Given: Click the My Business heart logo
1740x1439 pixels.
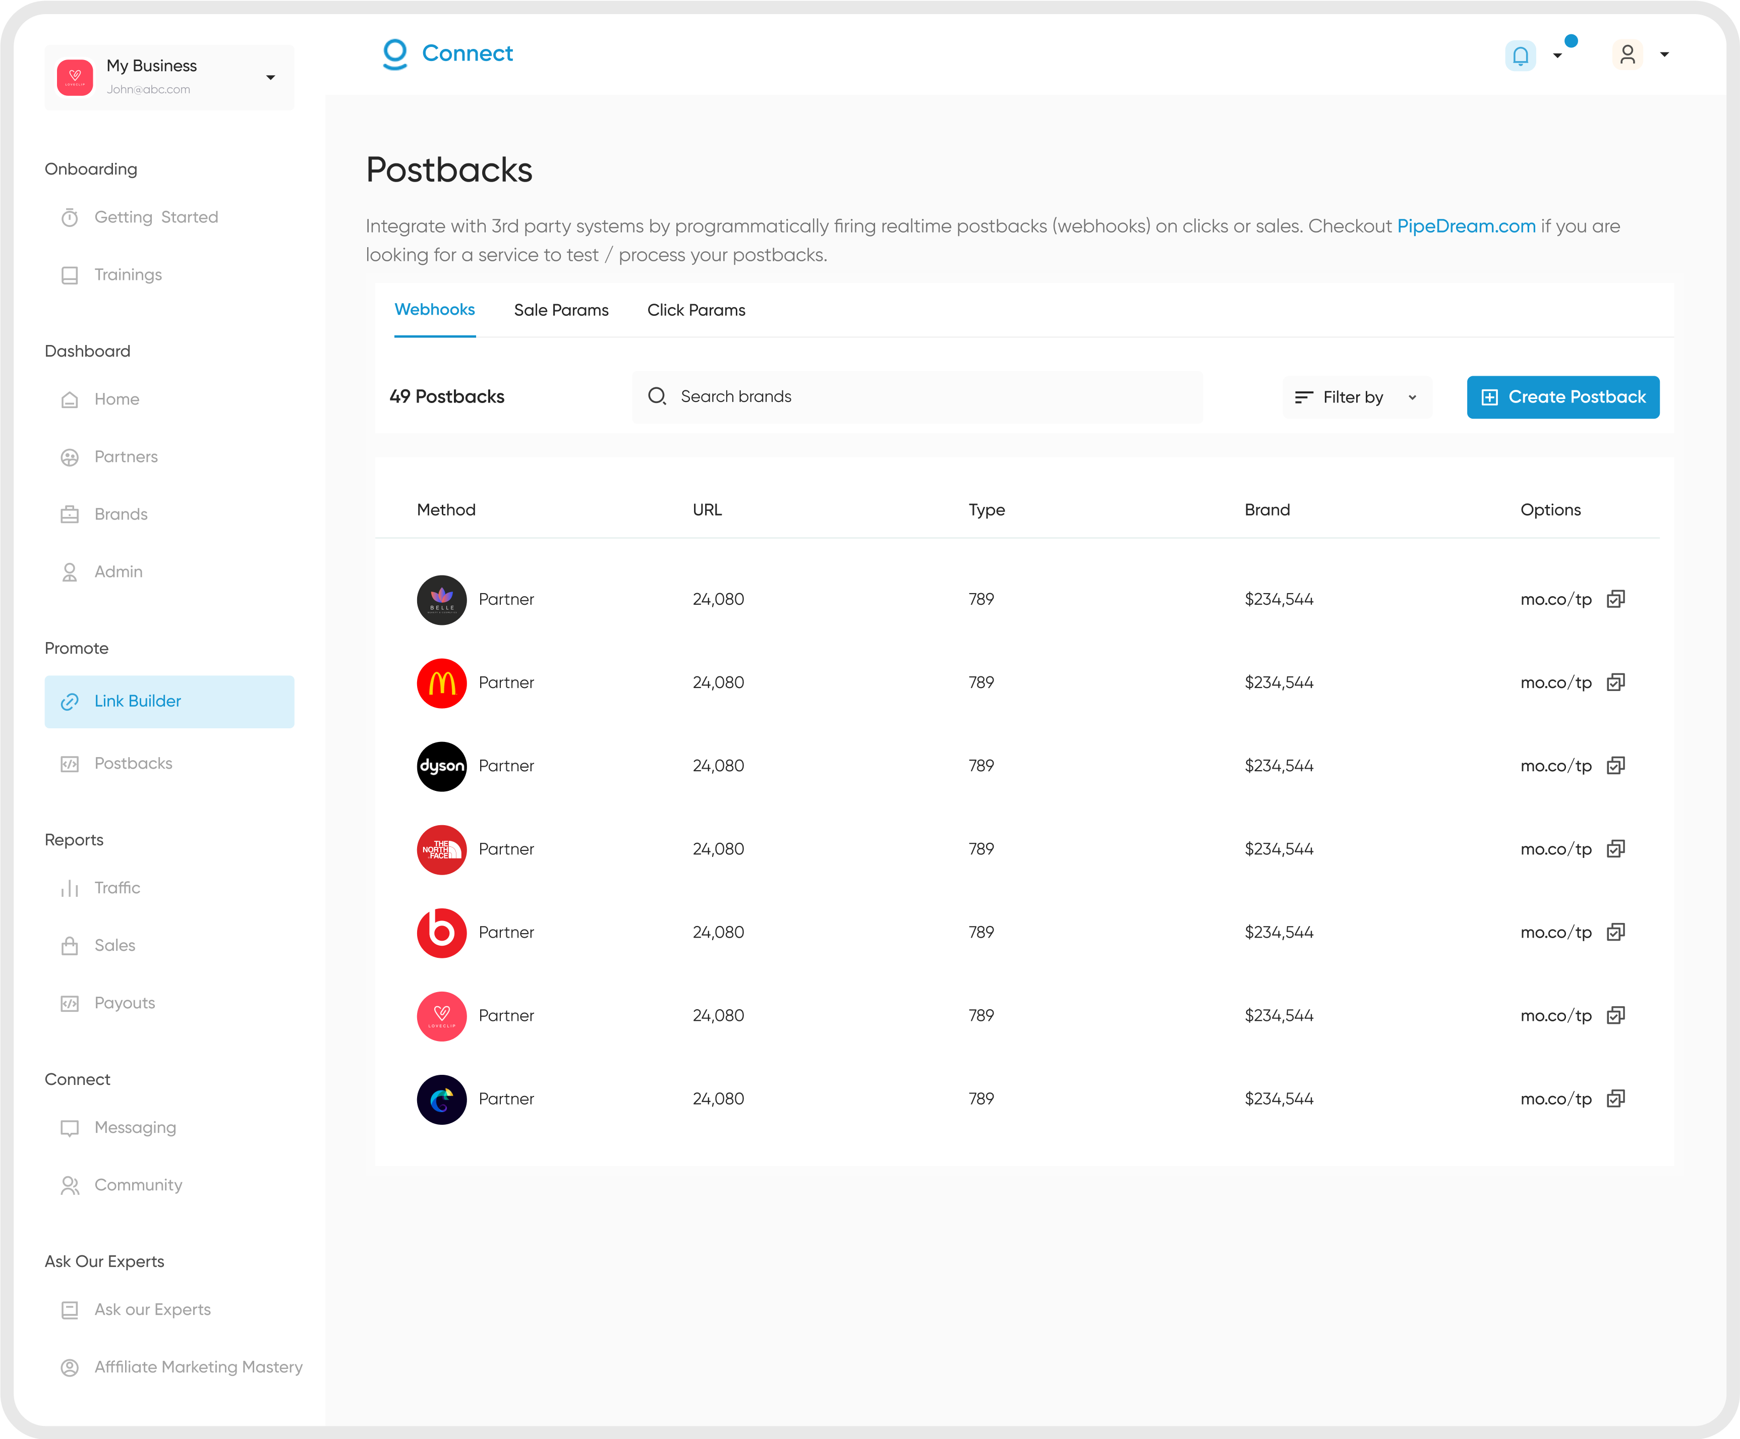Looking at the screenshot, I should tap(75, 77).
